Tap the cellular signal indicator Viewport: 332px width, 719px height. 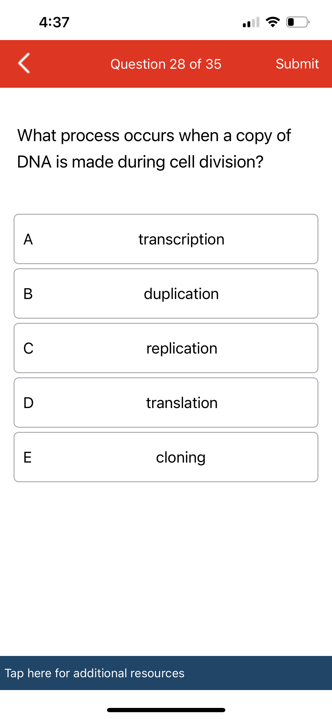(251, 23)
